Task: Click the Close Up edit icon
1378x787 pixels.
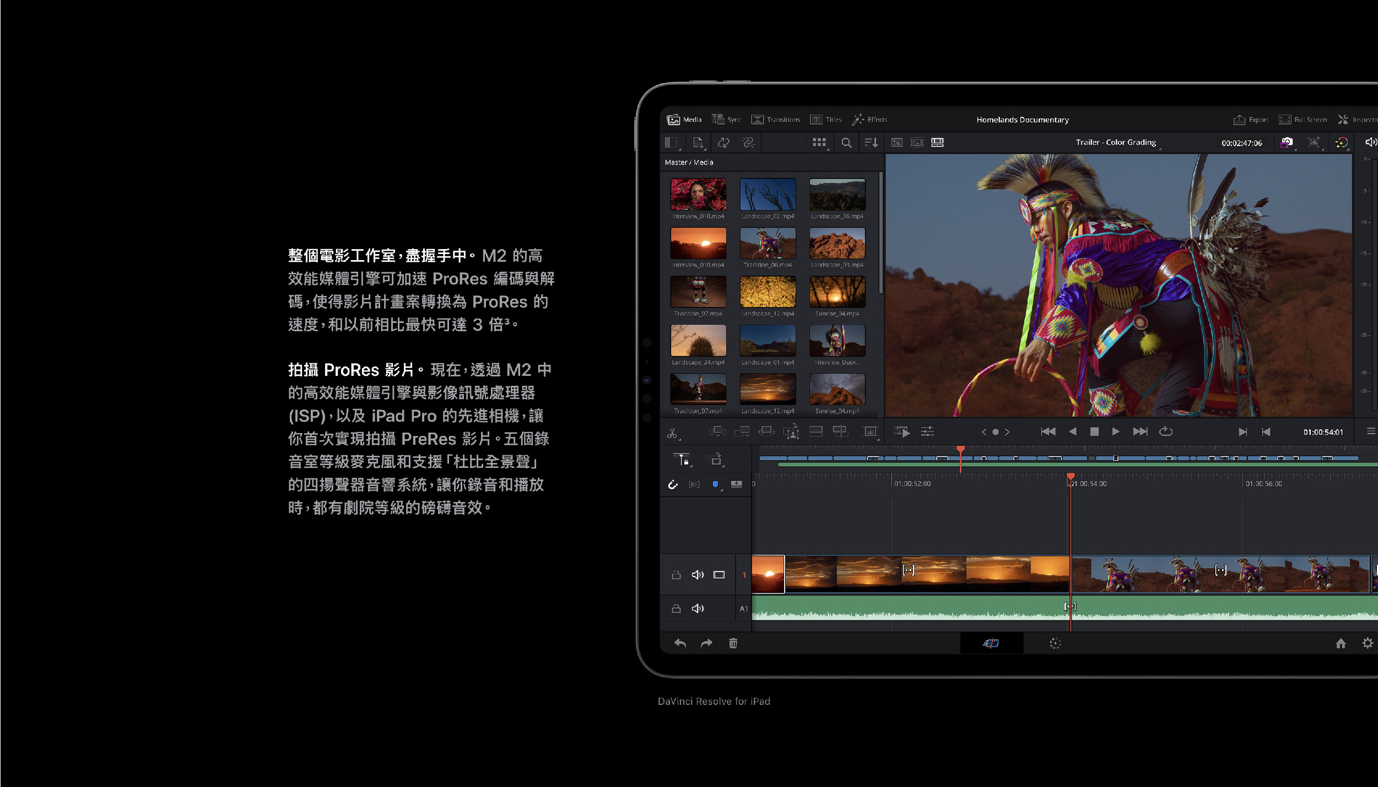Action: tap(791, 432)
